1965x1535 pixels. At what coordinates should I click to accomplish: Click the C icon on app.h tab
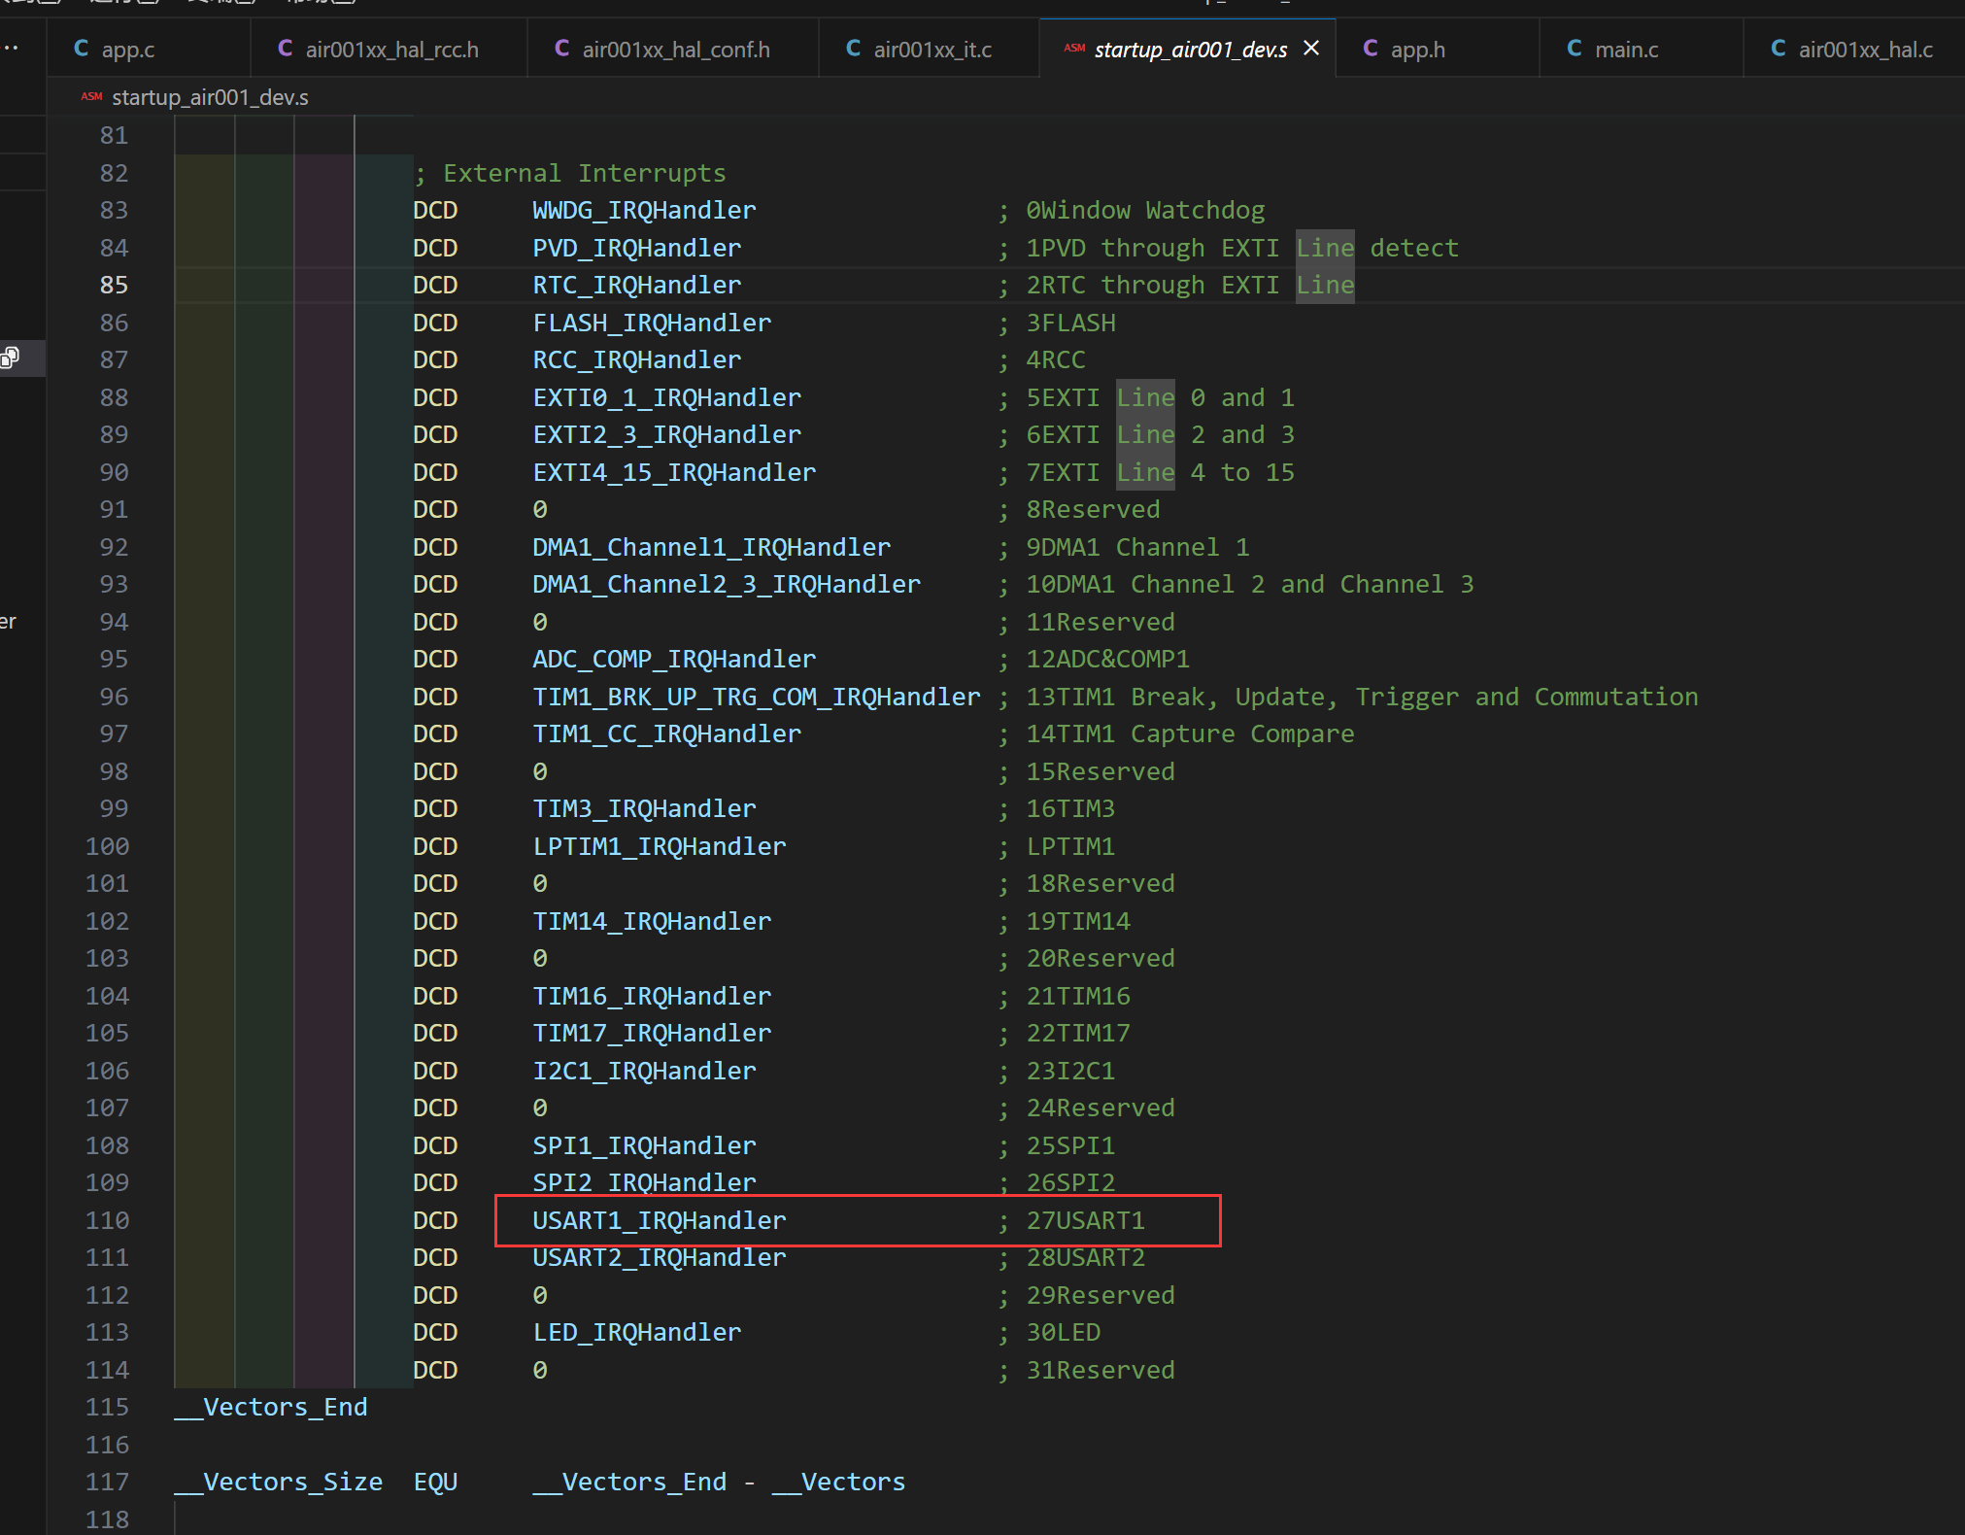(x=1371, y=49)
